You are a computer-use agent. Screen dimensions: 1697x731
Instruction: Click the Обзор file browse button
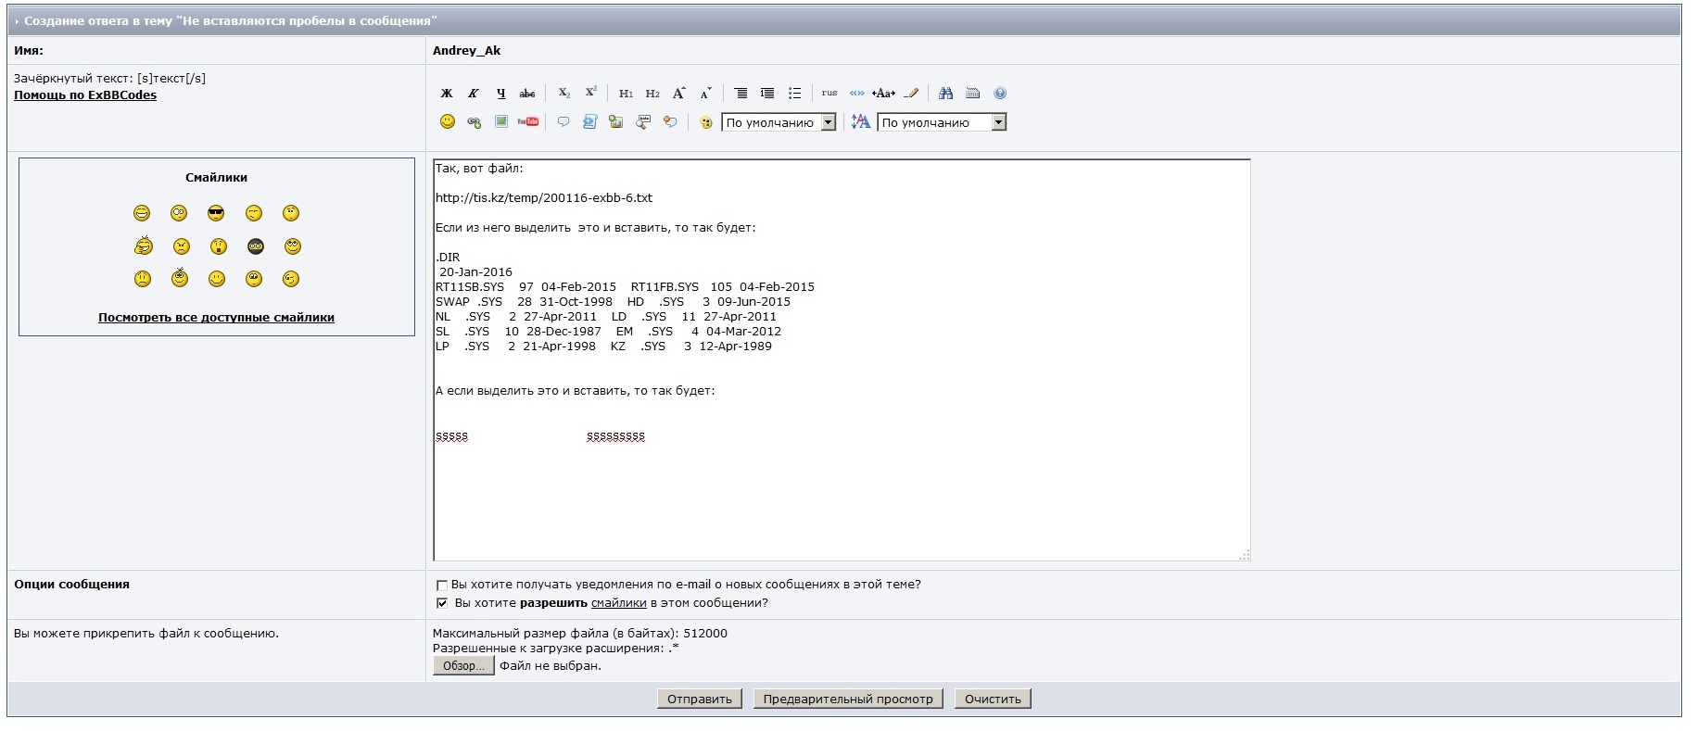[463, 666]
